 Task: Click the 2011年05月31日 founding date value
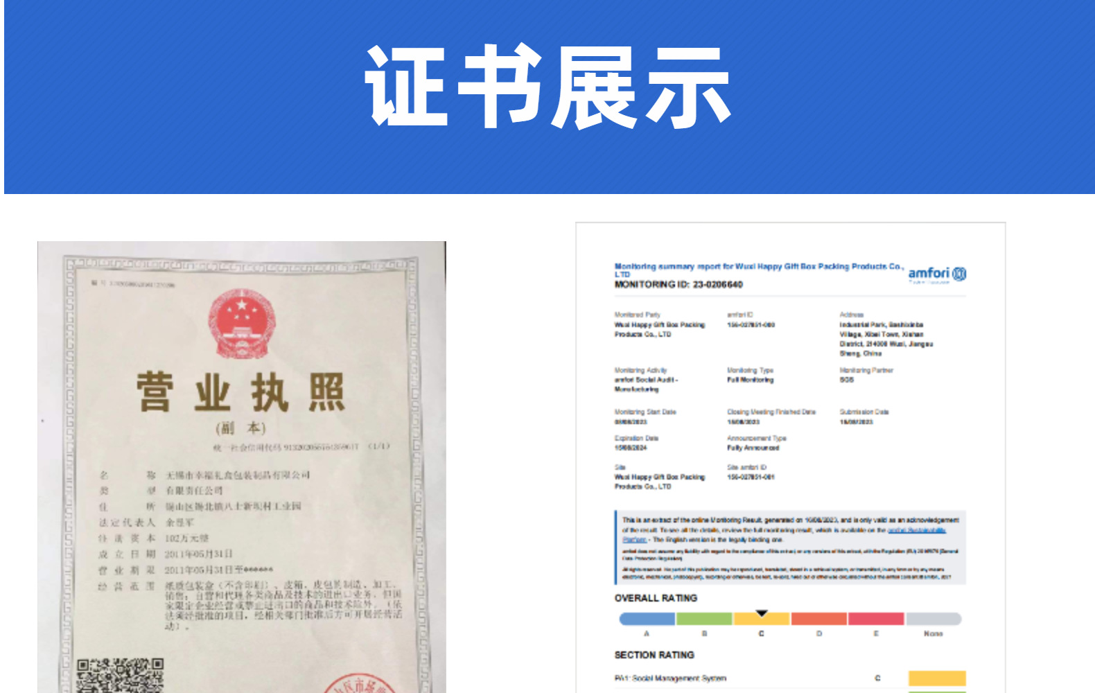tap(198, 554)
